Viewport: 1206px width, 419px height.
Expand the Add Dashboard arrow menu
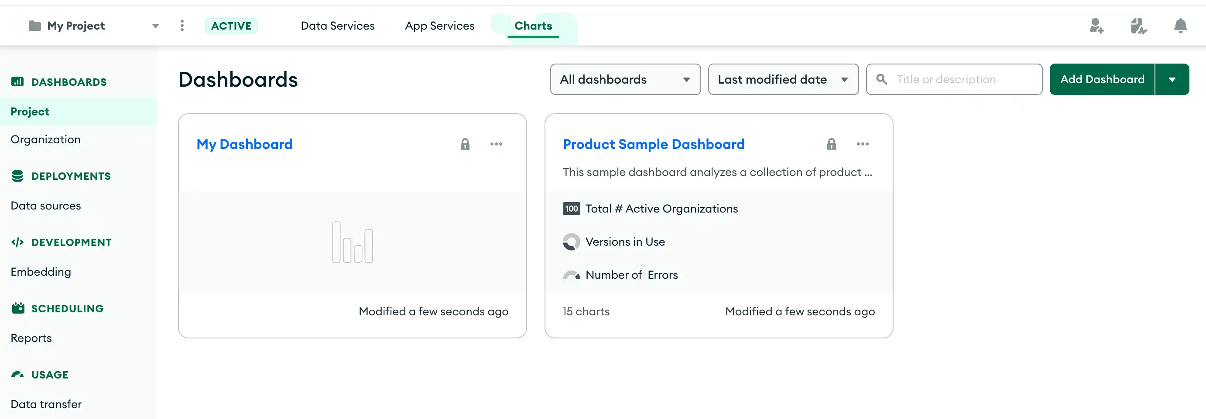(x=1172, y=79)
